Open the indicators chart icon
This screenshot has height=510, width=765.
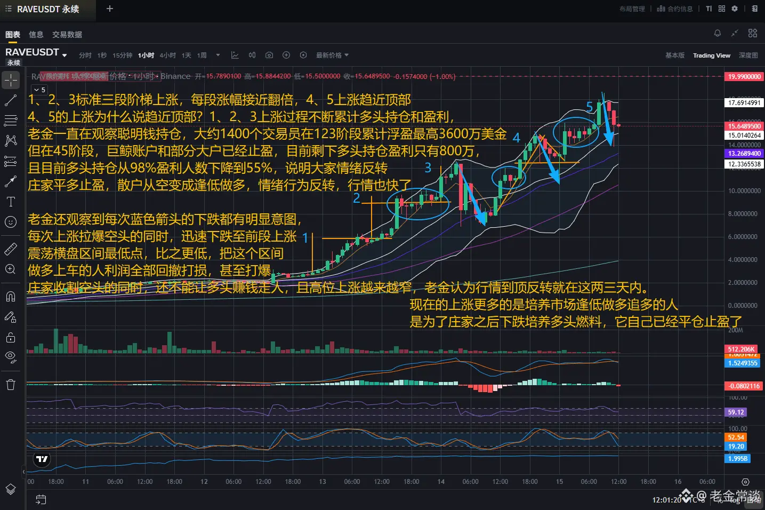[x=235, y=55]
